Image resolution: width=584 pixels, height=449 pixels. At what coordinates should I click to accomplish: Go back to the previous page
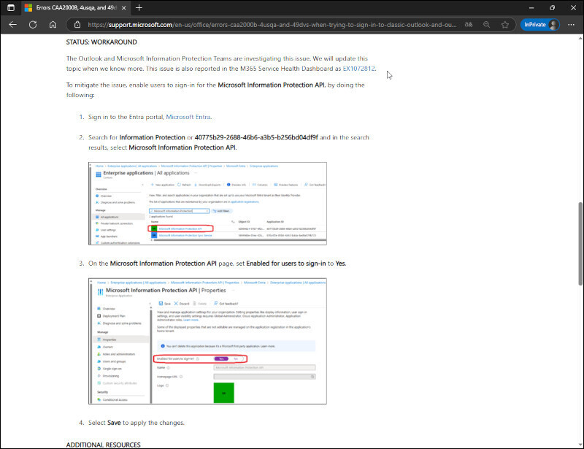click(x=12, y=25)
